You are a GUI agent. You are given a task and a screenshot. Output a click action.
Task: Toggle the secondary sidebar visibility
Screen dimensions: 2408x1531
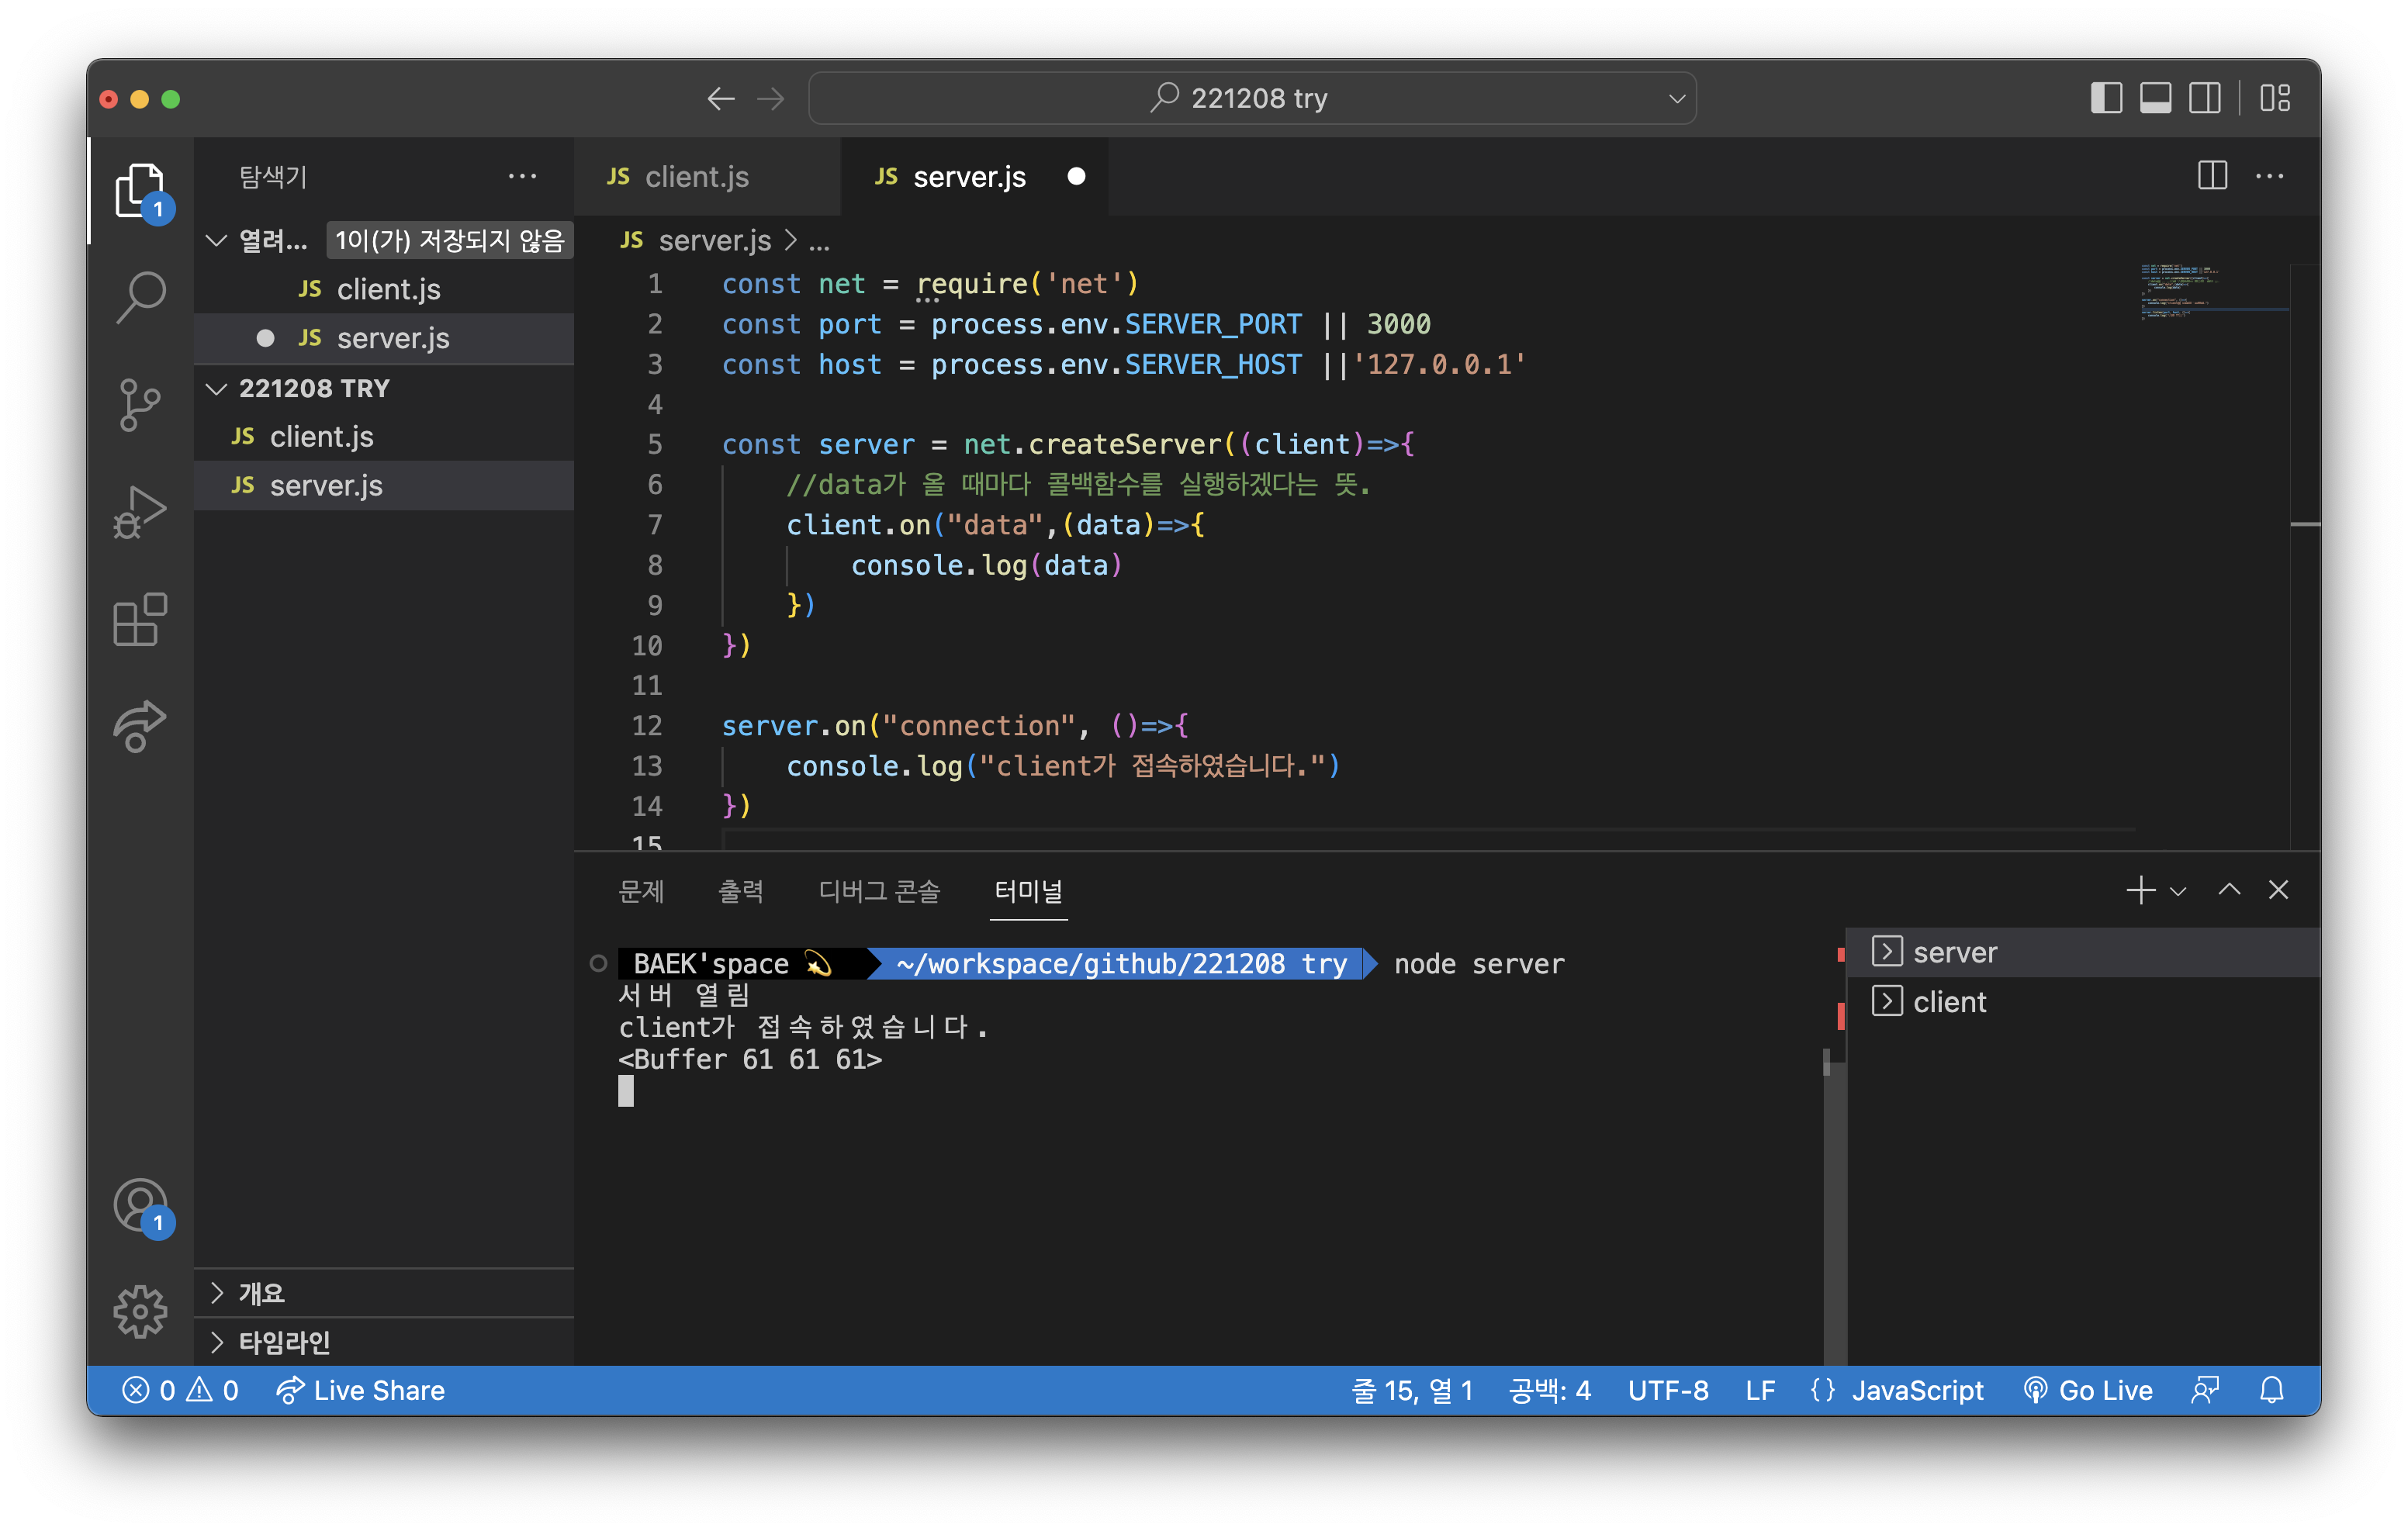(x=2204, y=98)
